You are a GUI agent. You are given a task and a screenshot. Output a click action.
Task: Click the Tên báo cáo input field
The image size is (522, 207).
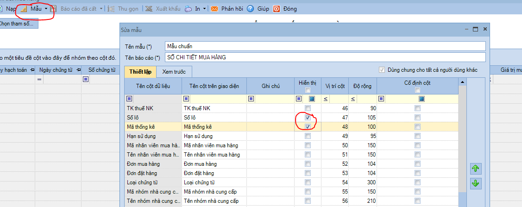325,57
